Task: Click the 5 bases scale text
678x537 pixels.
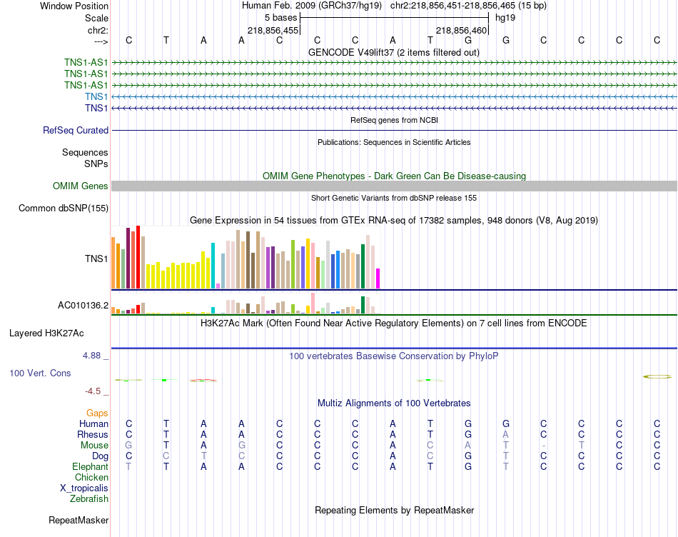Action: pos(280,18)
